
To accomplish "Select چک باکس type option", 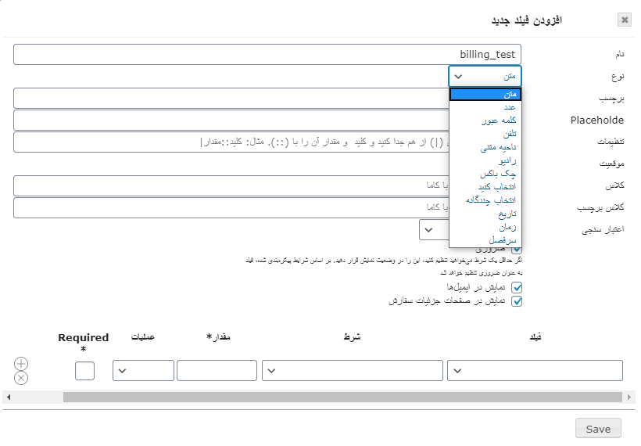I will 485,174.
